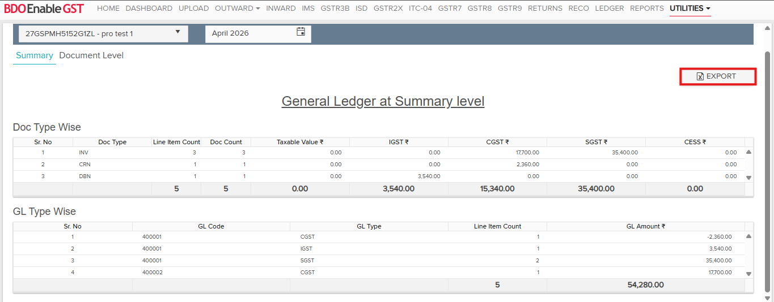Image resolution: width=774 pixels, height=302 pixels.
Task: Select the INV doc type row
Action: (379, 153)
